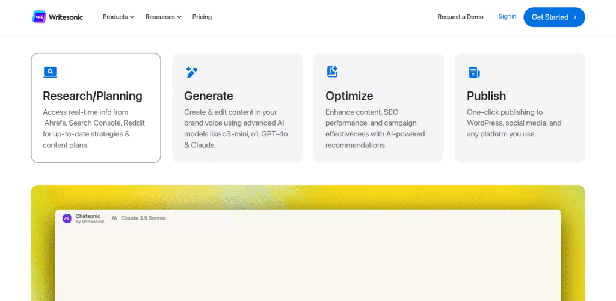Switch to the Generate tab card
Image resolution: width=616 pixels, height=301 pixels.
pos(237,108)
